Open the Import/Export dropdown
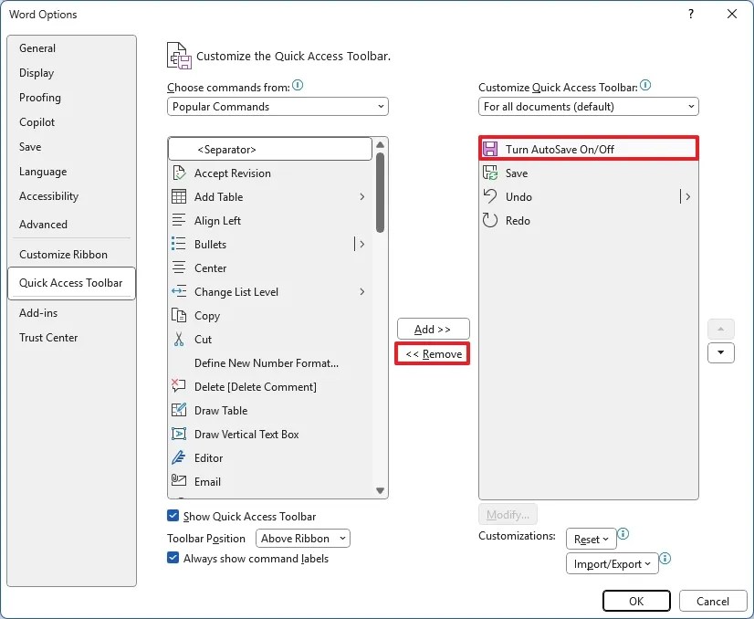This screenshot has height=619, width=754. click(x=612, y=563)
